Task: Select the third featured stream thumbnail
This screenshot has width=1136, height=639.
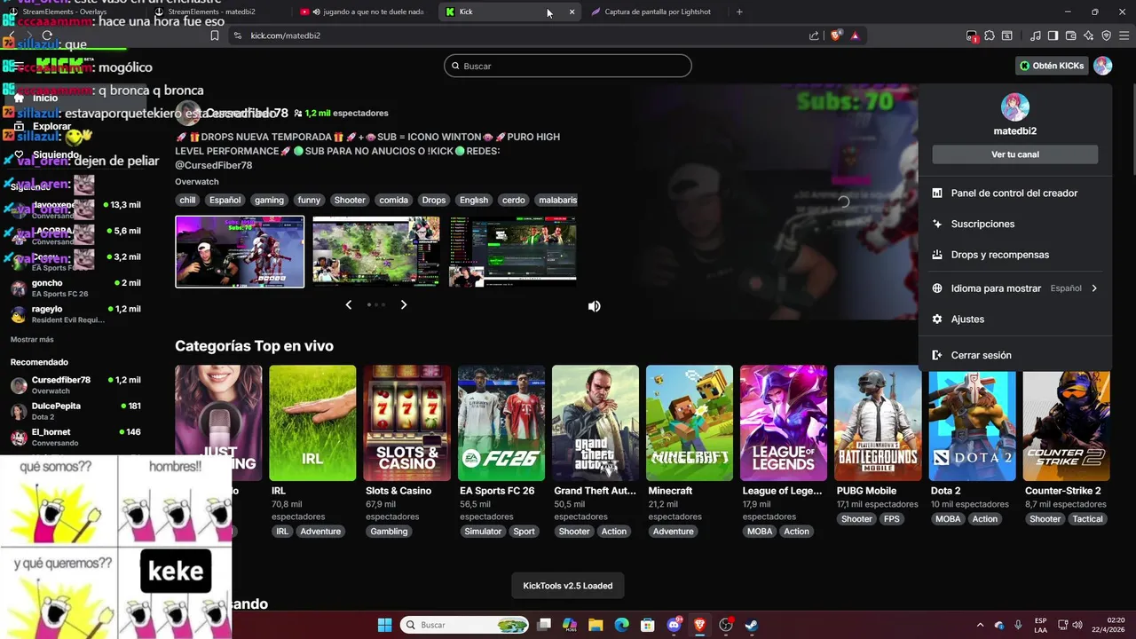Action: 513,251
